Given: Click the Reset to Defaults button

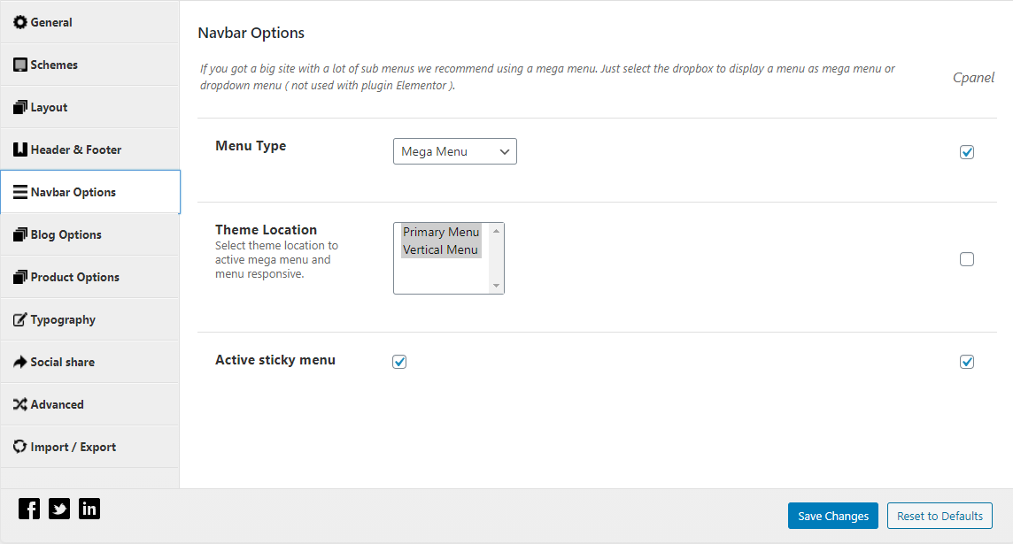Looking at the screenshot, I should point(940,516).
